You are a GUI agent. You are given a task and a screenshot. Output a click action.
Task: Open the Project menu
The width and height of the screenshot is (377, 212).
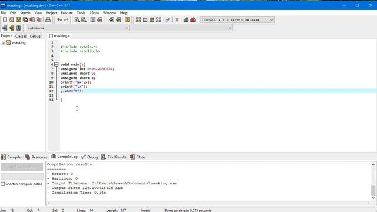click(x=51, y=13)
